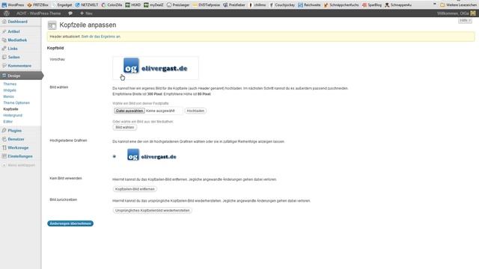Open the Preisjaeger bookmark
479x269 pixels.
click(x=178, y=5)
